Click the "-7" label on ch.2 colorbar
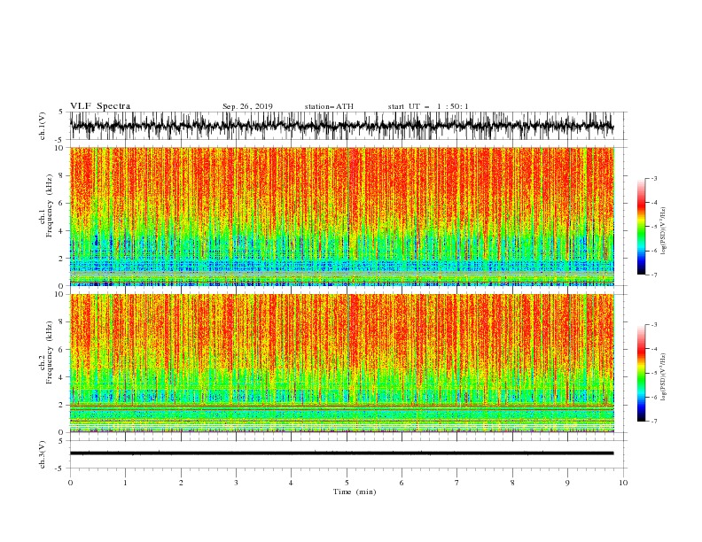702x542 pixels. 653,422
